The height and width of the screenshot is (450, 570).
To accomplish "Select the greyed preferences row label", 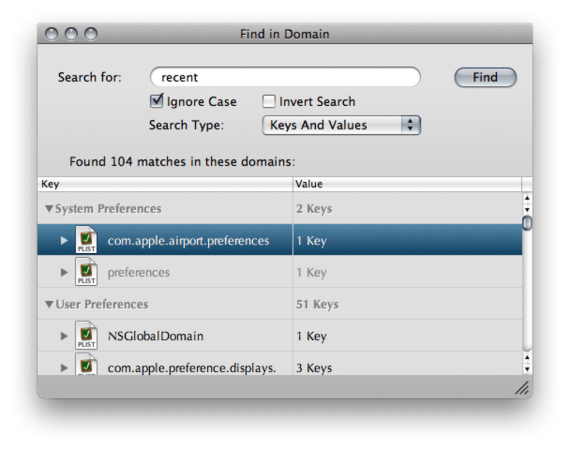I will coord(139,273).
